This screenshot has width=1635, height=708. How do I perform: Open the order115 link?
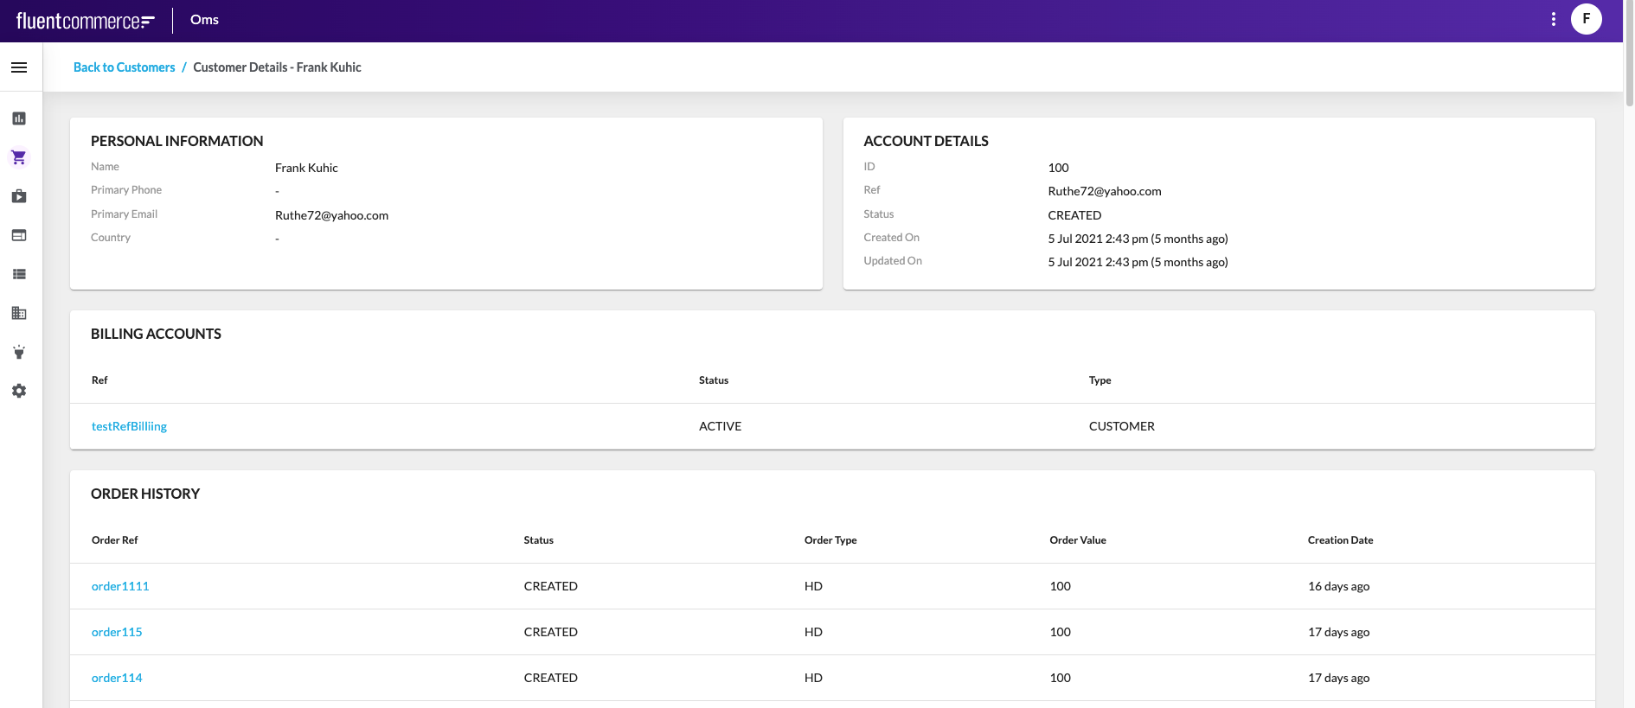point(117,632)
